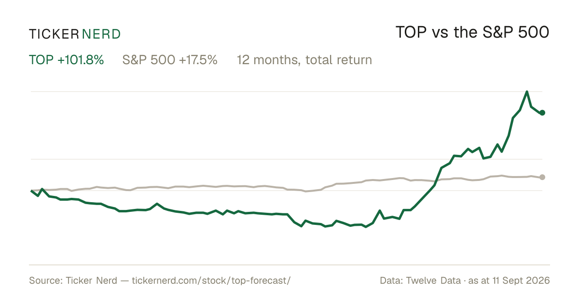Click the word NERD in the logo
This screenshot has width=579, height=304.
pos(101,34)
